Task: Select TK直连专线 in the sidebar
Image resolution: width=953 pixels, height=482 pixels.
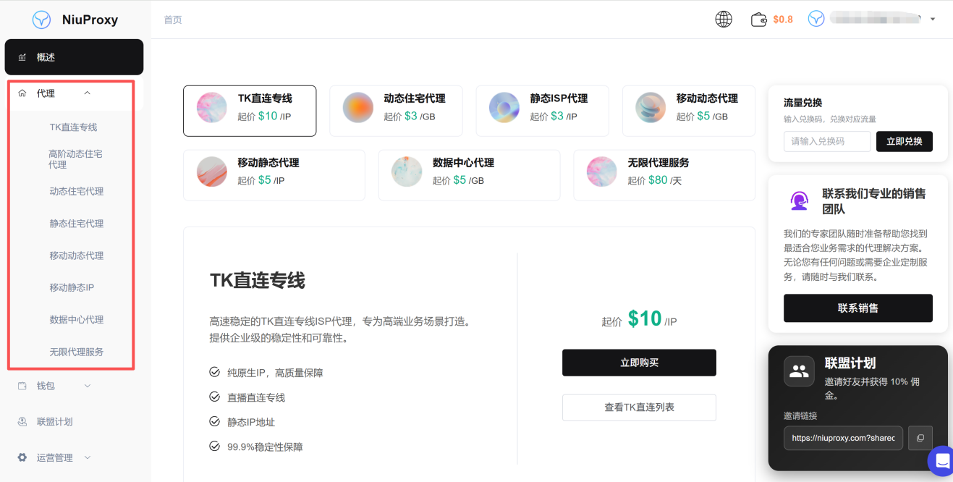Action: 73,127
